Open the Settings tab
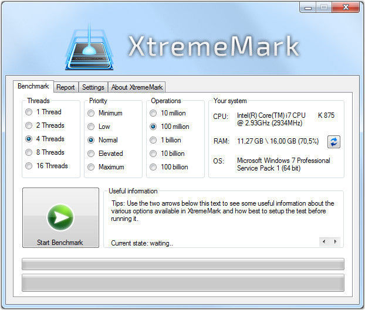The height and width of the screenshot is (310, 365). pyautogui.click(x=93, y=87)
